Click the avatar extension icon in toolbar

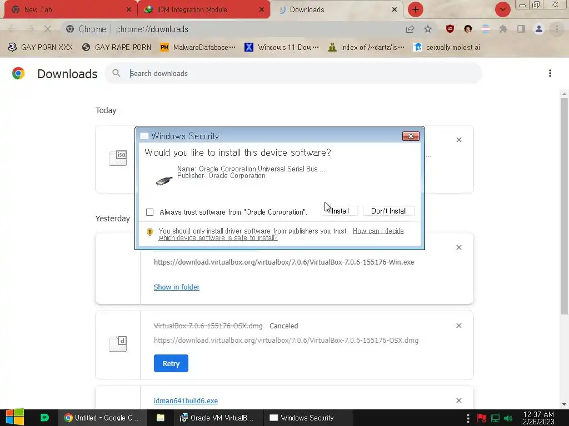tap(468, 29)
